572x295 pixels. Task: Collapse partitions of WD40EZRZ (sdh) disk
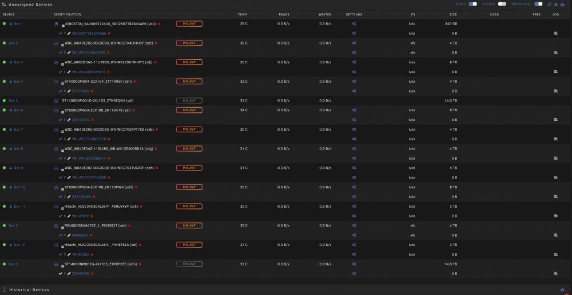[x=63, y=170]
